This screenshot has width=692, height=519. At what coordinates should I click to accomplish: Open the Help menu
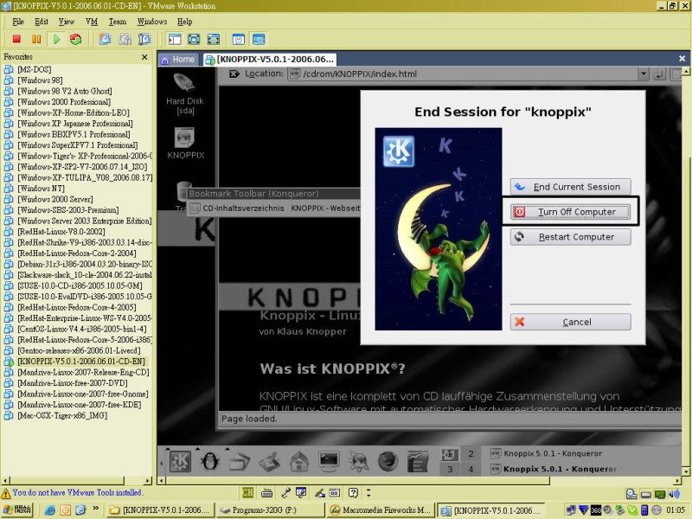coord(184,22)
